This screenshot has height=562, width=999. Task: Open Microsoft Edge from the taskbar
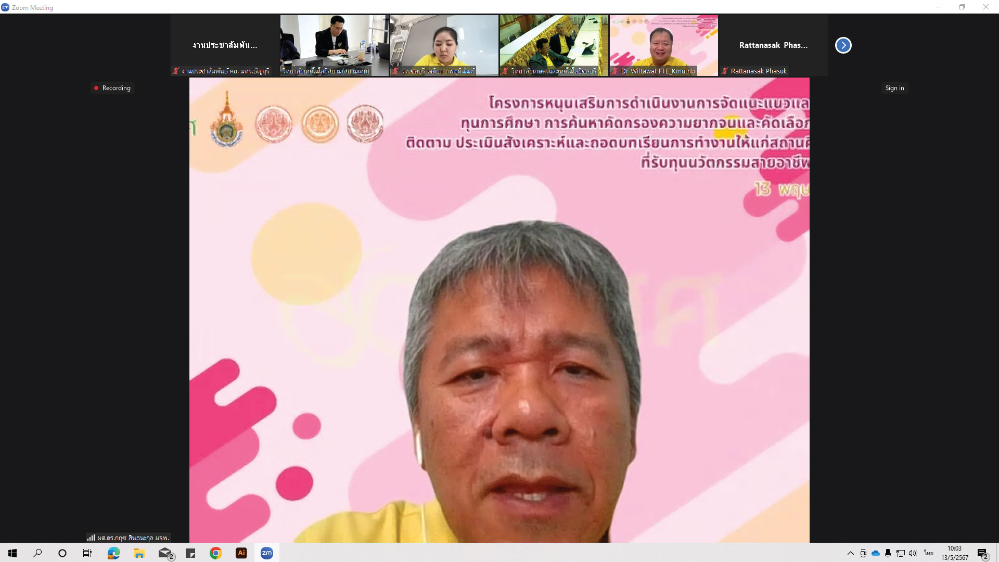point(113,553)
